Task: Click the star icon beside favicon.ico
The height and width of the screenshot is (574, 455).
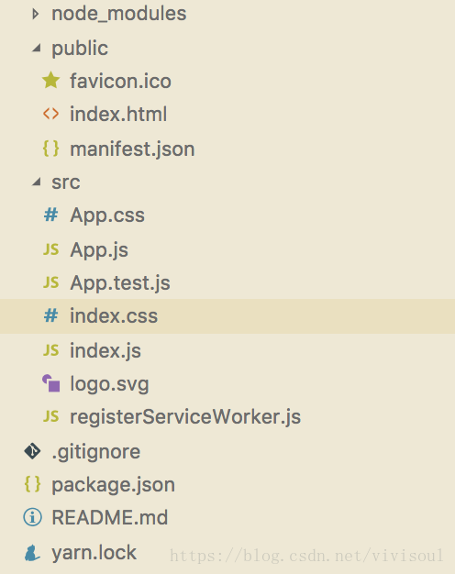Action: pyautogui.click(x=51, y=80)
